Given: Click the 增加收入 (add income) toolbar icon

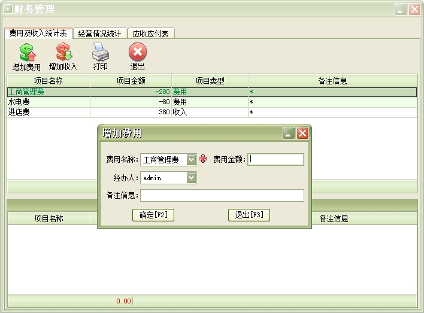Looking at the screenshot, I should 63,53.
